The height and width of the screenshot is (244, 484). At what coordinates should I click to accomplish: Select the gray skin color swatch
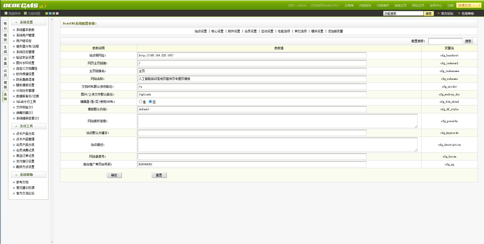(57, 14)
